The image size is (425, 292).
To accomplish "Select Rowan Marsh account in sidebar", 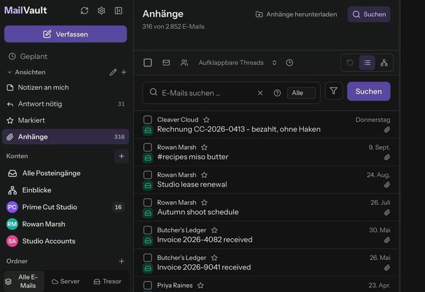I will [x=65, y=224].
